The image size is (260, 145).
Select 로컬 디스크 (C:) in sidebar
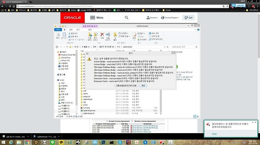point(66,103)
